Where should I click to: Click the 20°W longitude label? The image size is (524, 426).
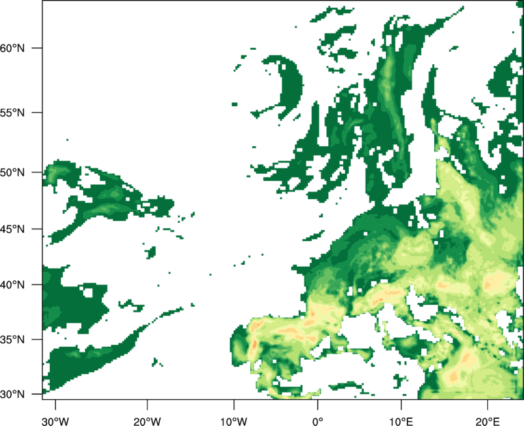coord(147,421)
